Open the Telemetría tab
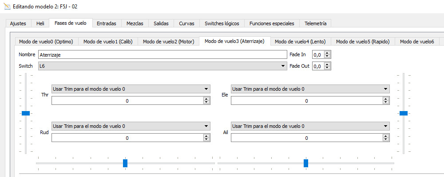 pyautogui.click(x=315, y=23)
